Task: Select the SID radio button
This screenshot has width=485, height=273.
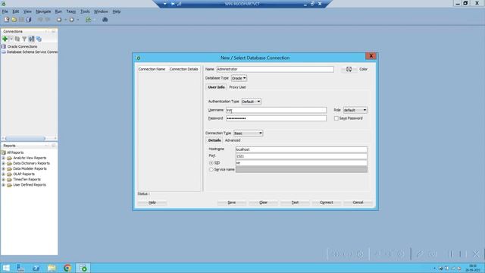Action: pyautogui.click(x=211, y=163)
